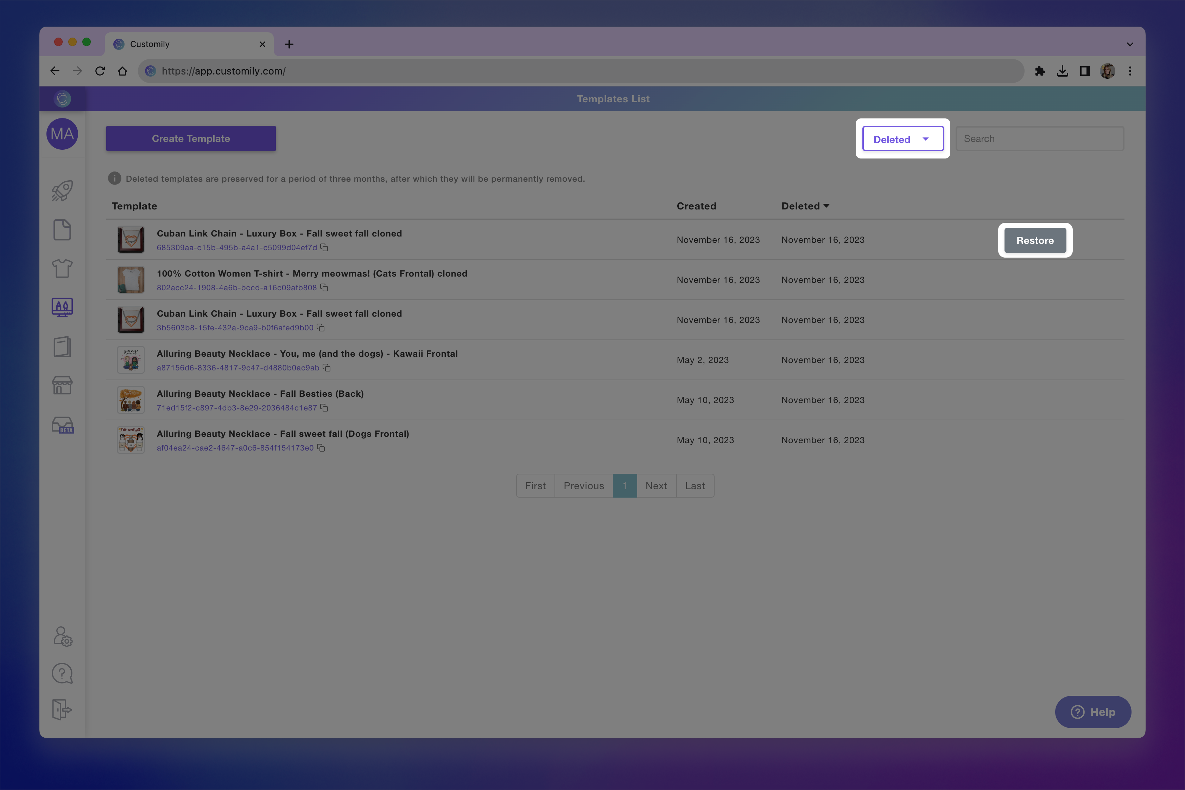The width and height of the screenshot is (1185, 790).
Task: Jump to the Last pagination page
Action: pyautogui.click(x=695, y=486)
